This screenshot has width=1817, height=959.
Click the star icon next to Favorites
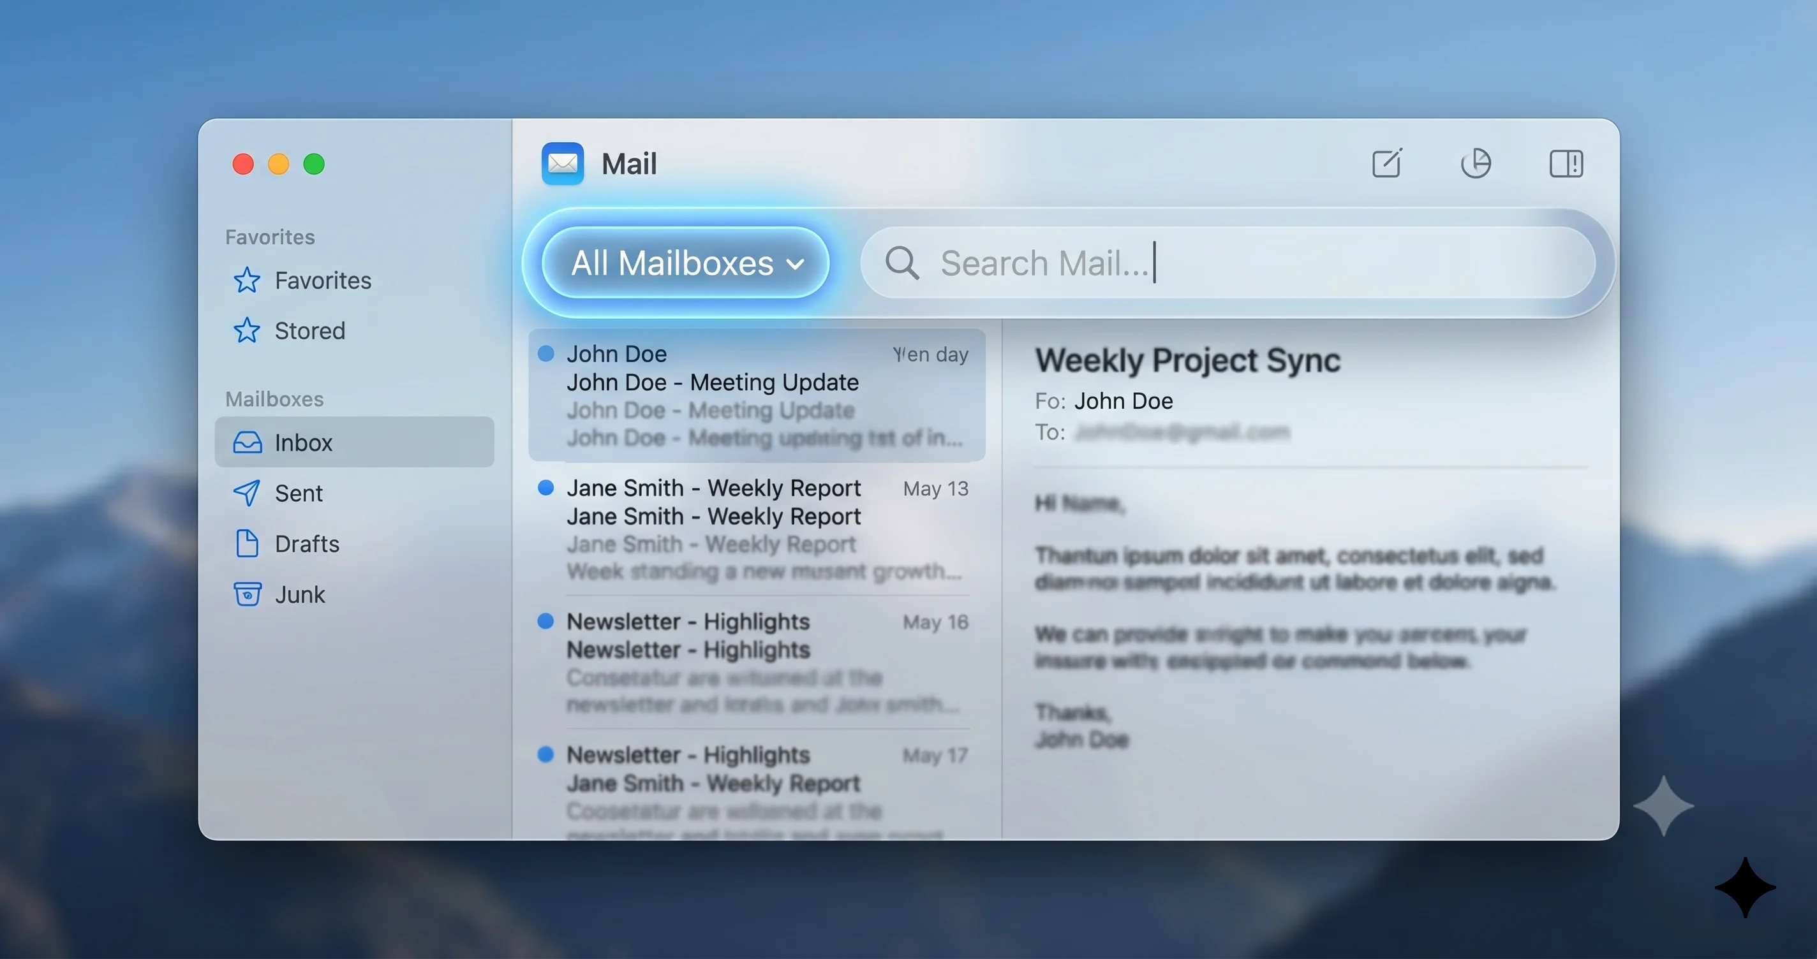click(247, 280)
